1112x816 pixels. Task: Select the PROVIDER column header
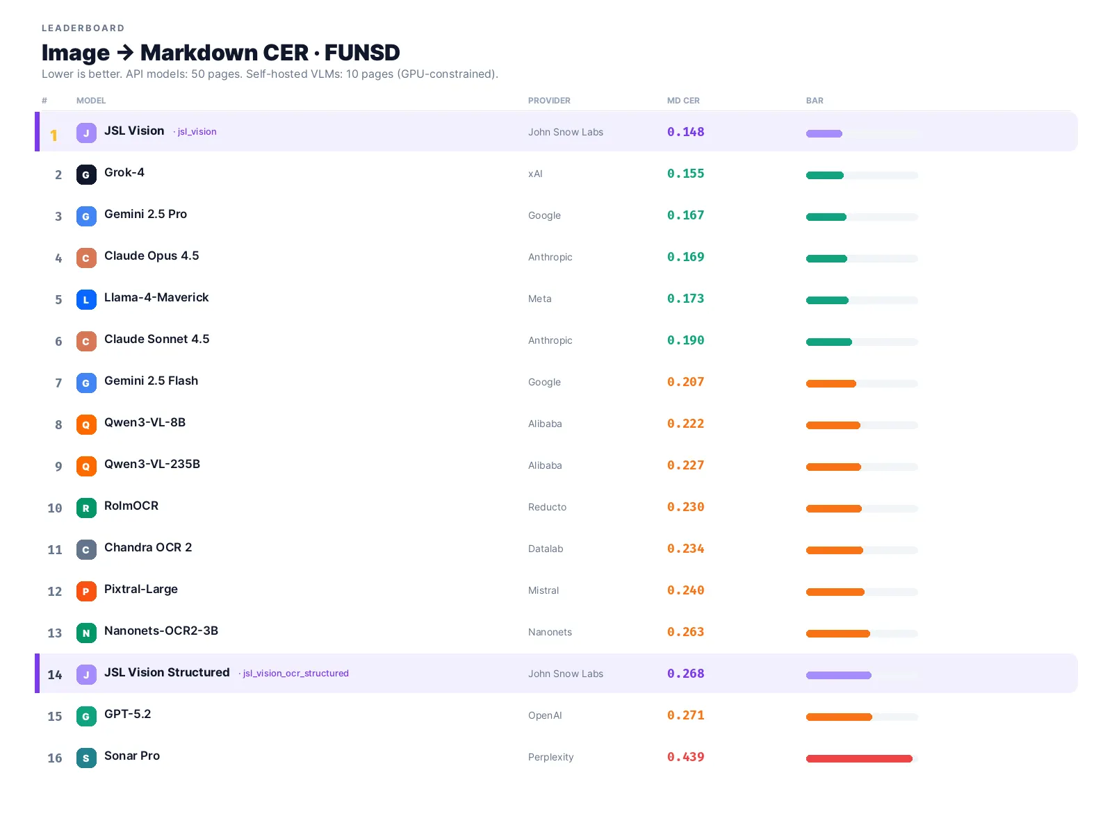[x=549, y=101]
